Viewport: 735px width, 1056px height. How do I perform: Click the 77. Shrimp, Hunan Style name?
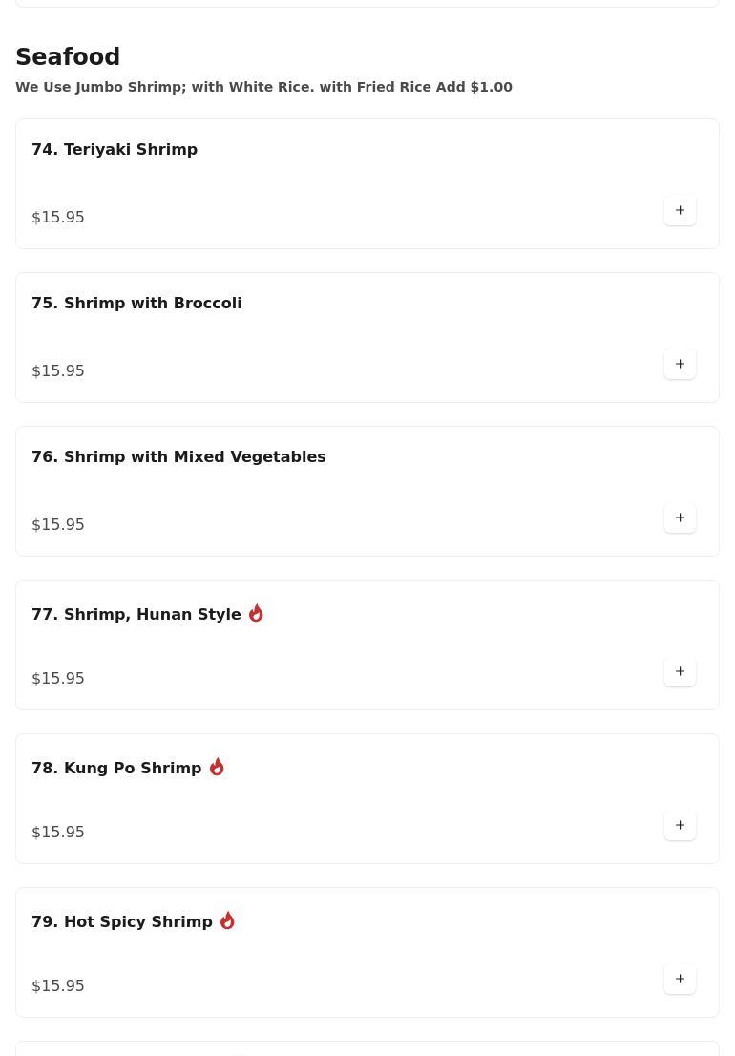click(136, 615)
